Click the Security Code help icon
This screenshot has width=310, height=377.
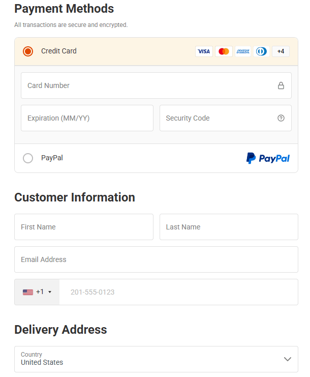(281, 118)
